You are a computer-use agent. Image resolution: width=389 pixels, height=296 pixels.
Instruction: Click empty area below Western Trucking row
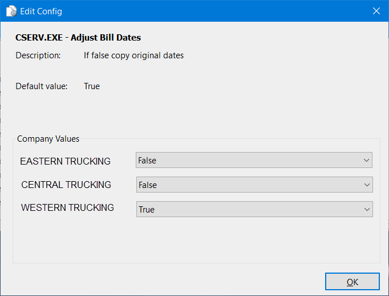[194, 240]
